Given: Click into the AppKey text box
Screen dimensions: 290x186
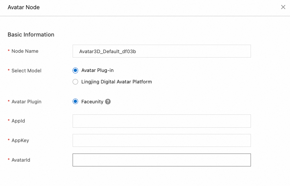Looking at the screenshot, I should 161,140.
